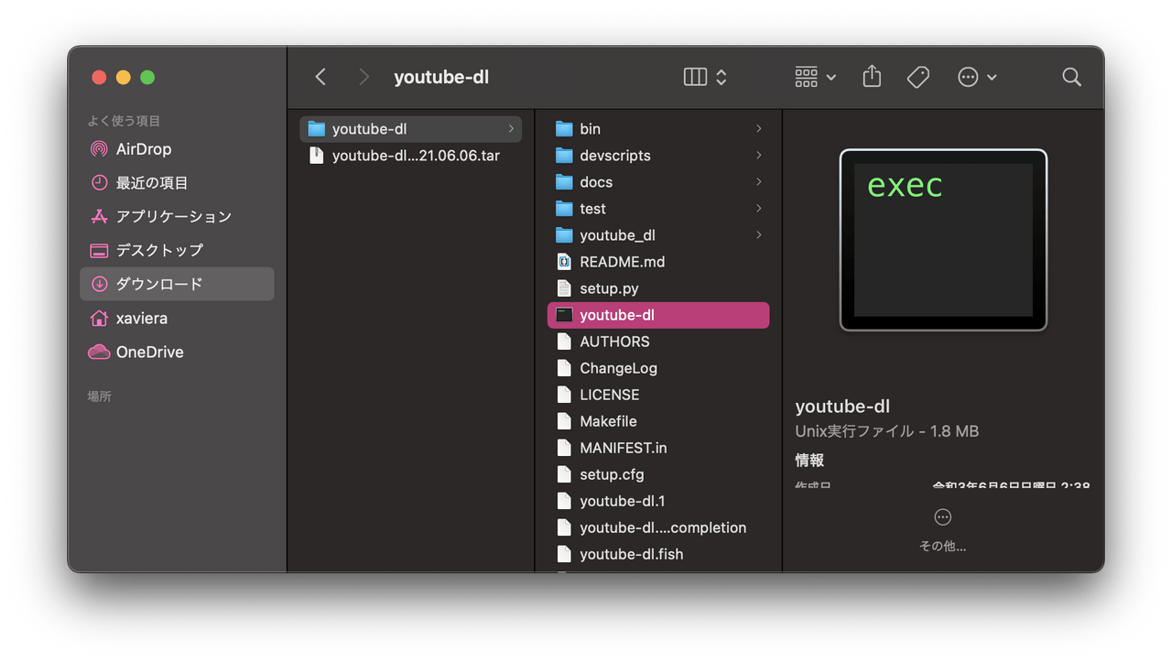Select the test folder

click(x=658, y=209)
